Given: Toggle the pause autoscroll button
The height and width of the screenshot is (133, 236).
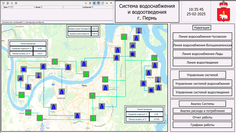Looking at the screenshot, I should click(94, 3).
